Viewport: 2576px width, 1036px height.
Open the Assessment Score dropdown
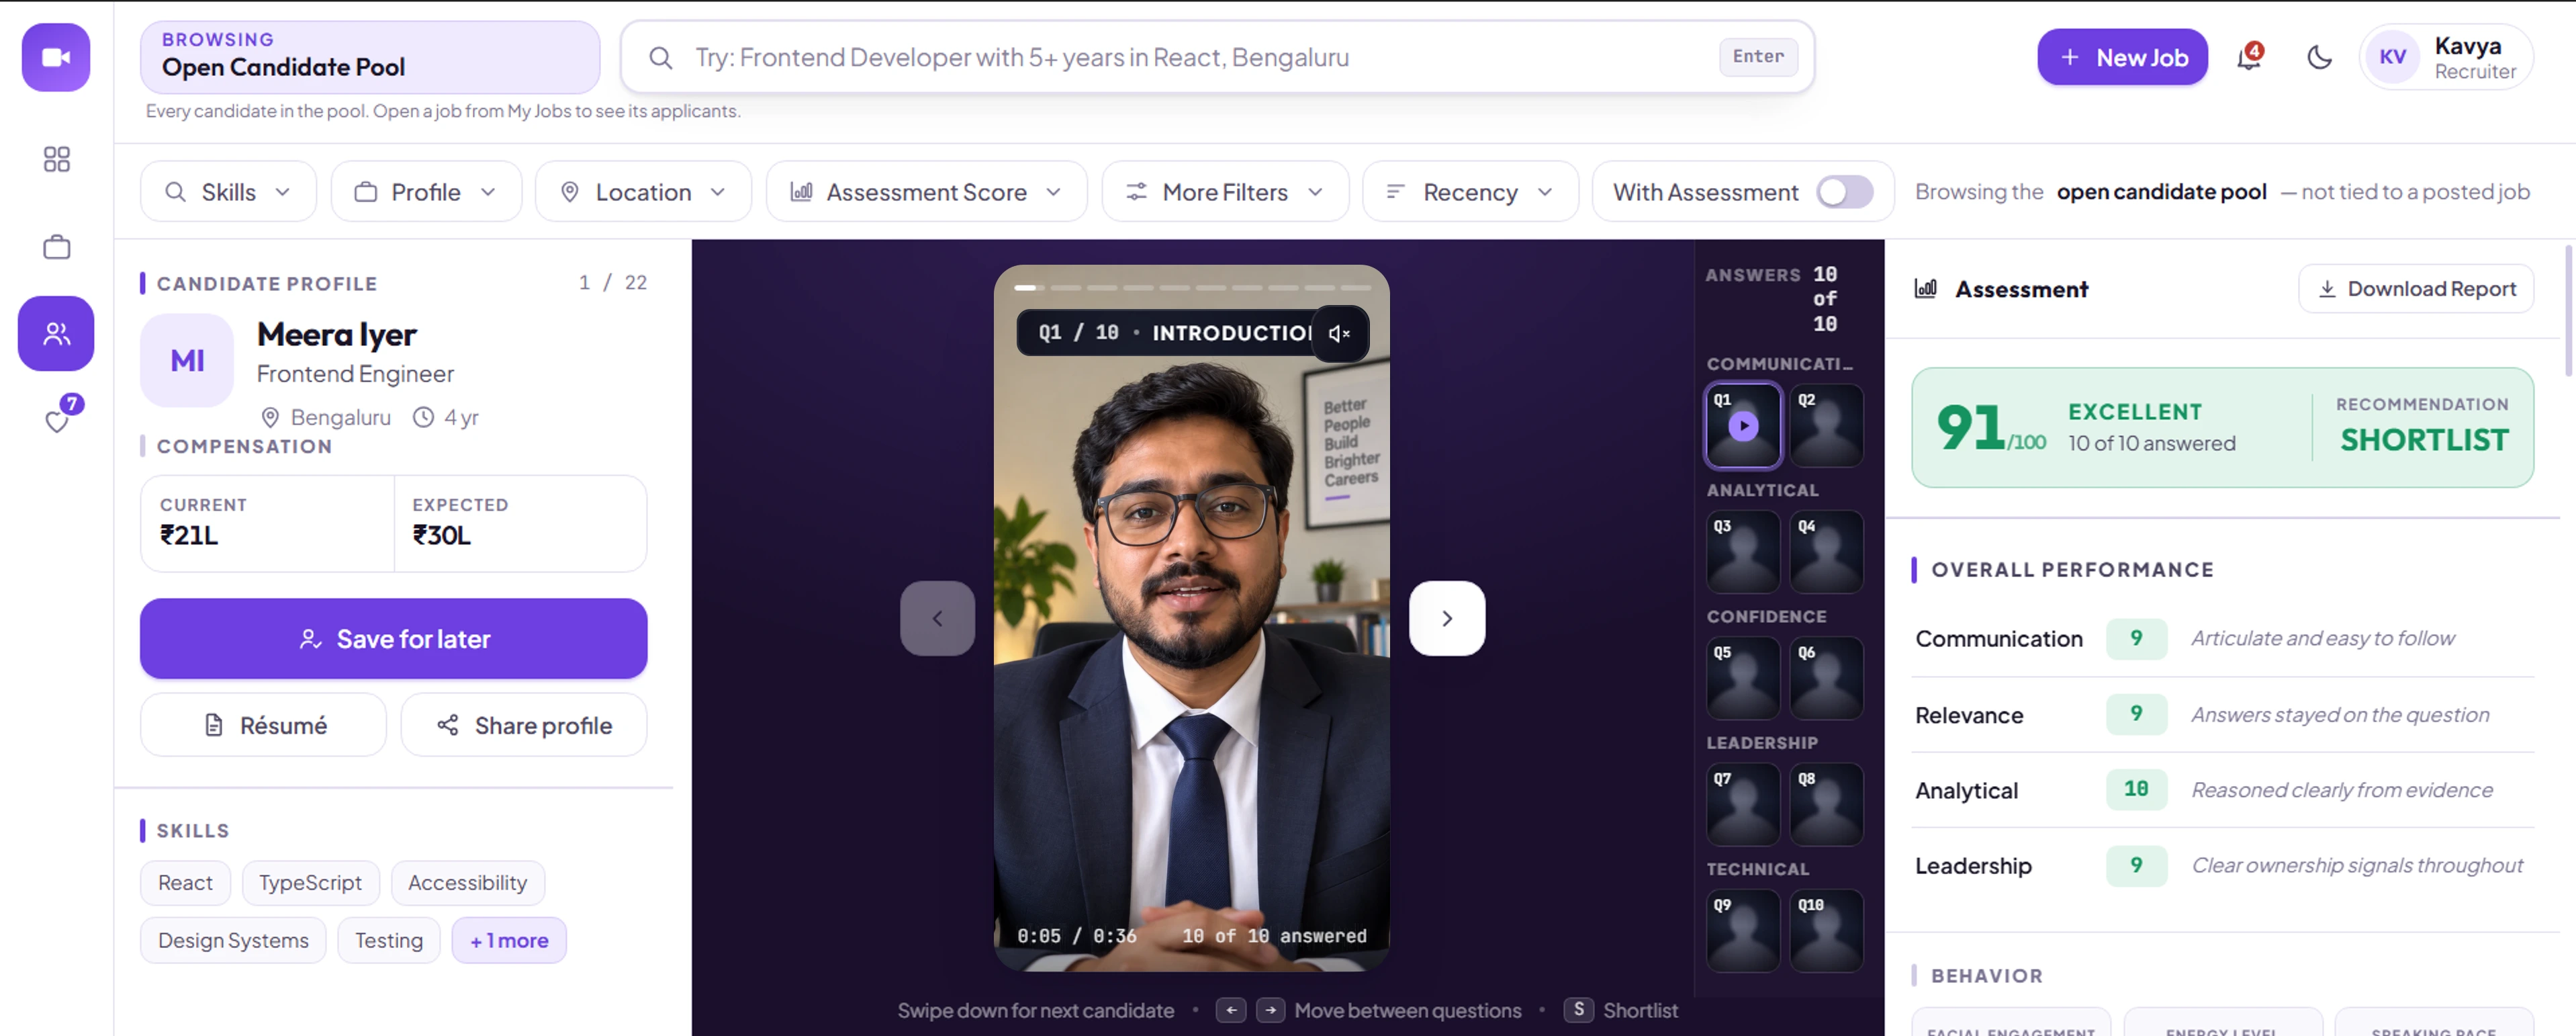(x=926, y=191)
